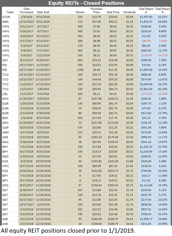
Task: Click the Dividends column header
Action: [129, 12]
